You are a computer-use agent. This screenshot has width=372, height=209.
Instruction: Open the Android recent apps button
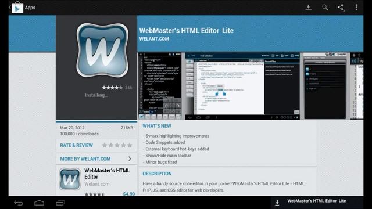coord(60,203)
